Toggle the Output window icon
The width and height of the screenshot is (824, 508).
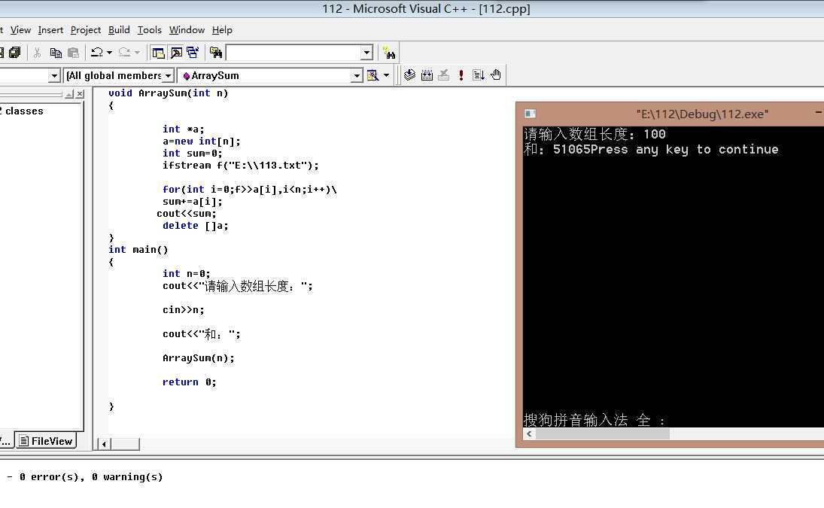point(176,52)
